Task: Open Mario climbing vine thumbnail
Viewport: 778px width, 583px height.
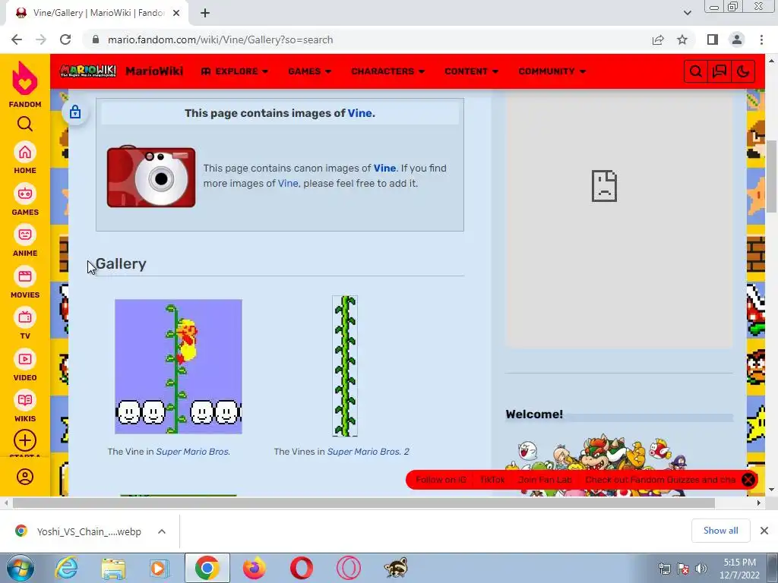Action: pos(178,367)
